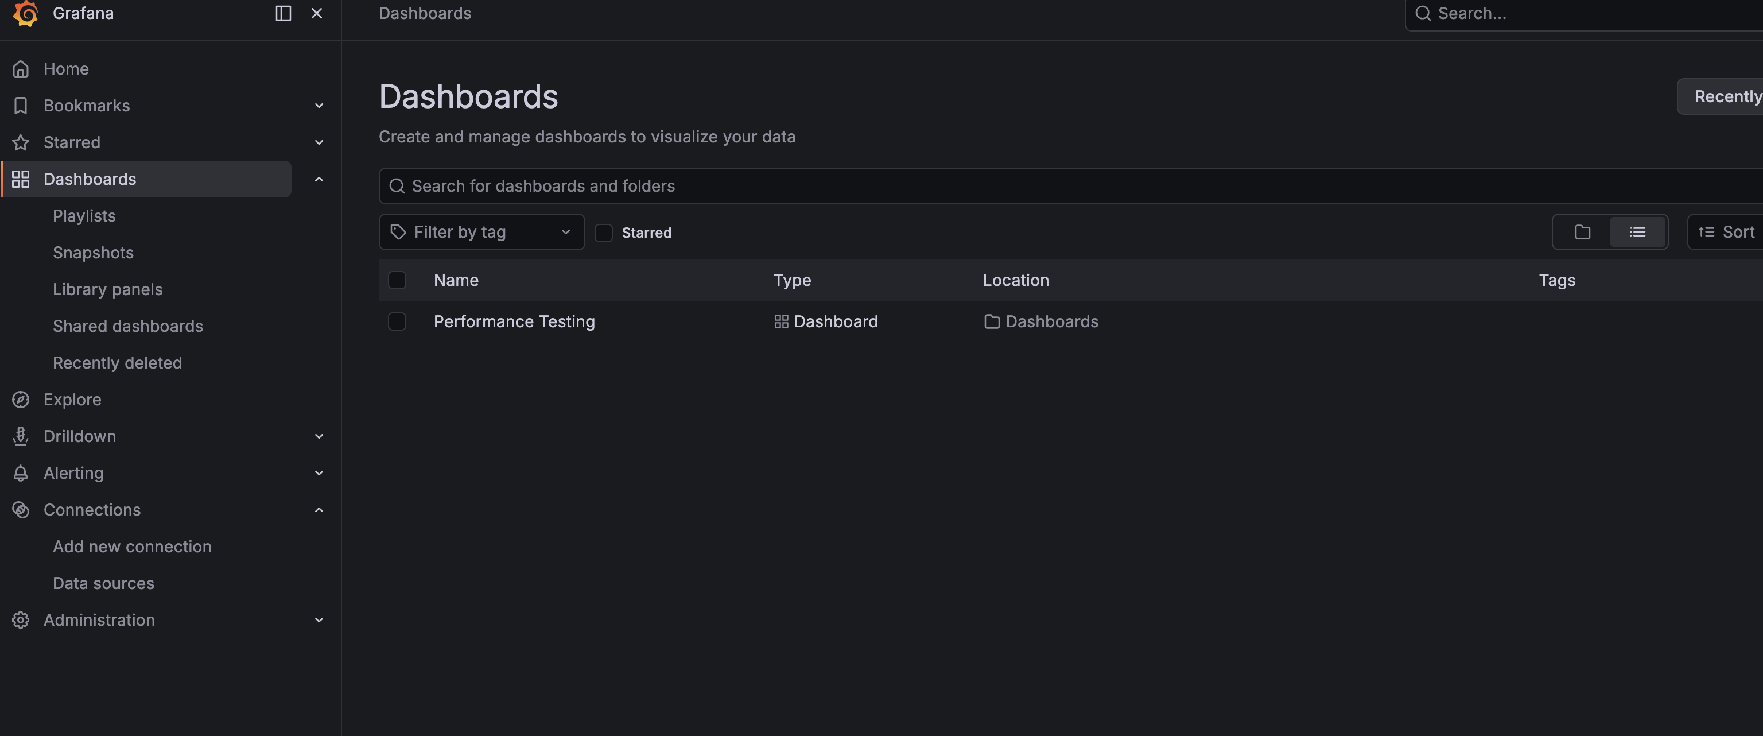Viewport: 1763px width, 736px height.
Task: Click the Connections icon in sidebar
Action: [x=21, y=509]
